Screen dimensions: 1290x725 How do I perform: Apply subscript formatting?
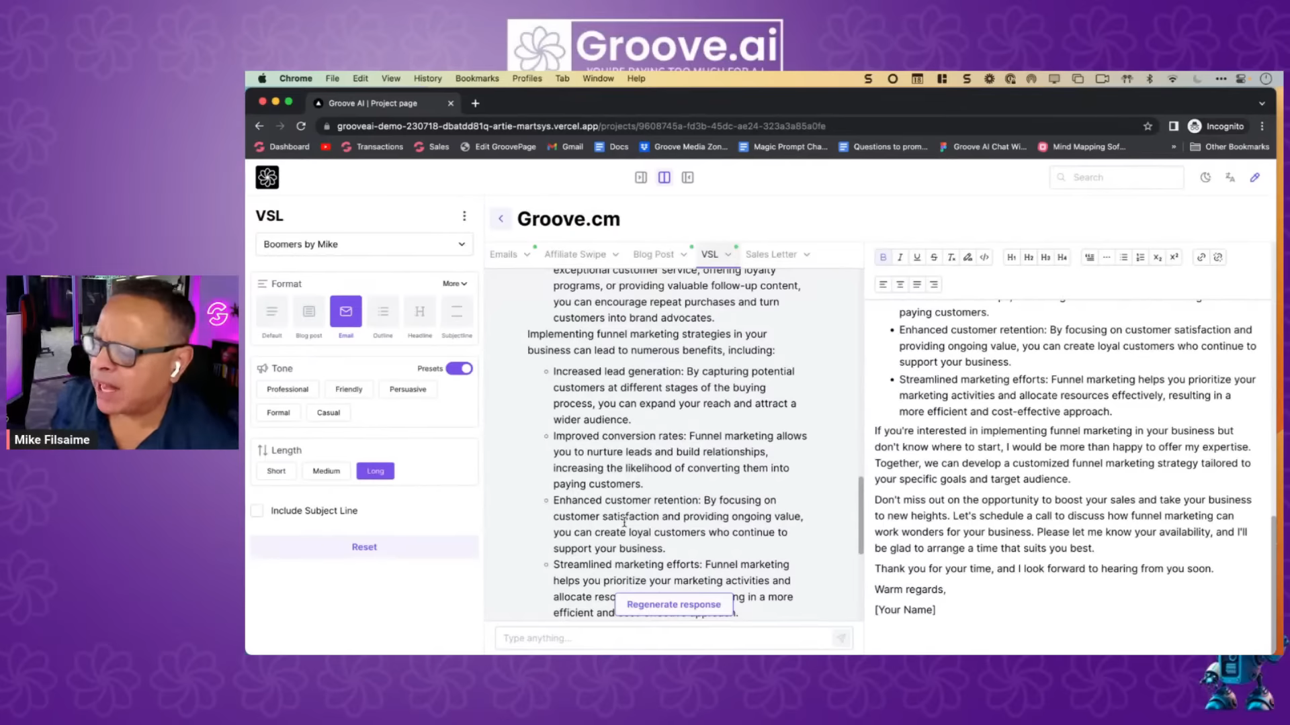1157,257
